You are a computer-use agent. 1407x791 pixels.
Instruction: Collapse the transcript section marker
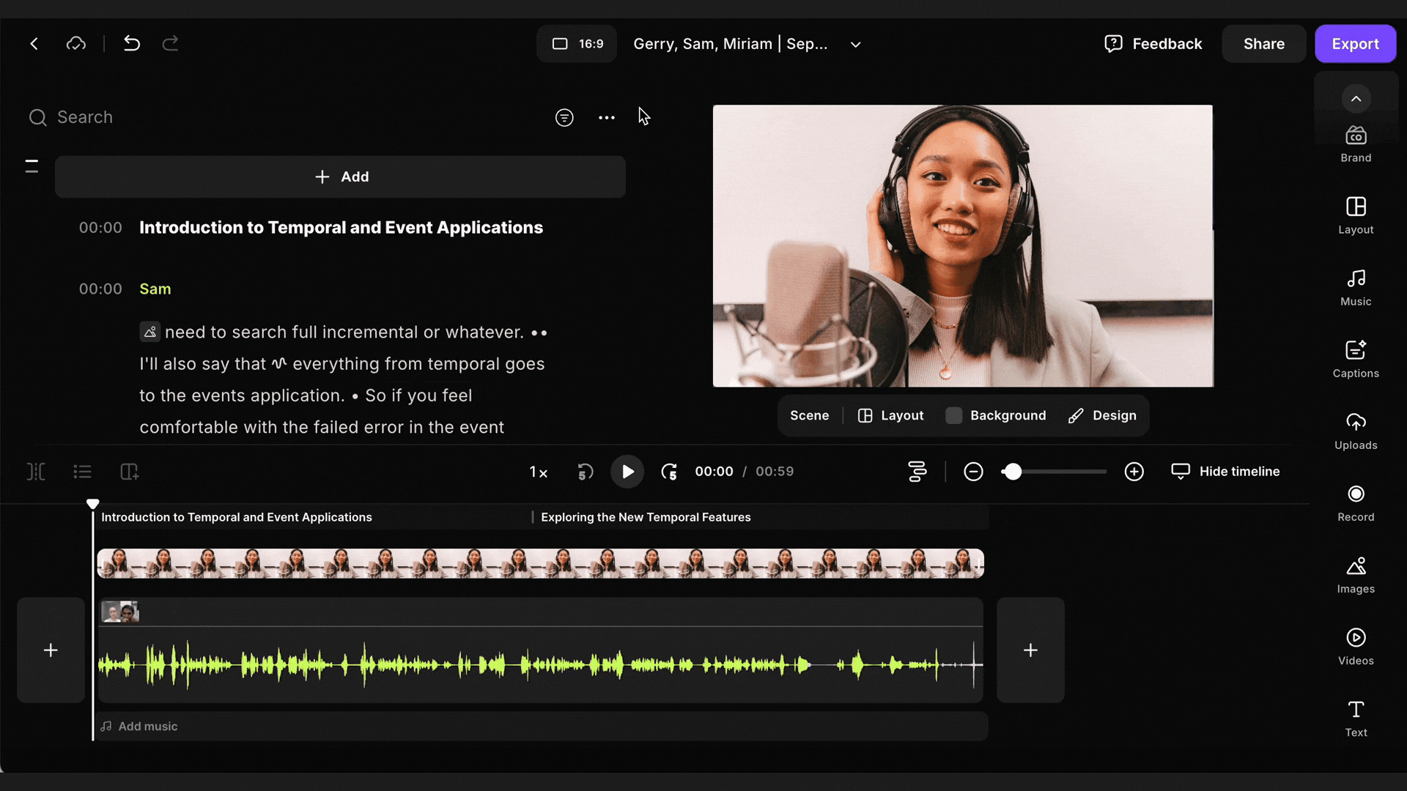32,166
